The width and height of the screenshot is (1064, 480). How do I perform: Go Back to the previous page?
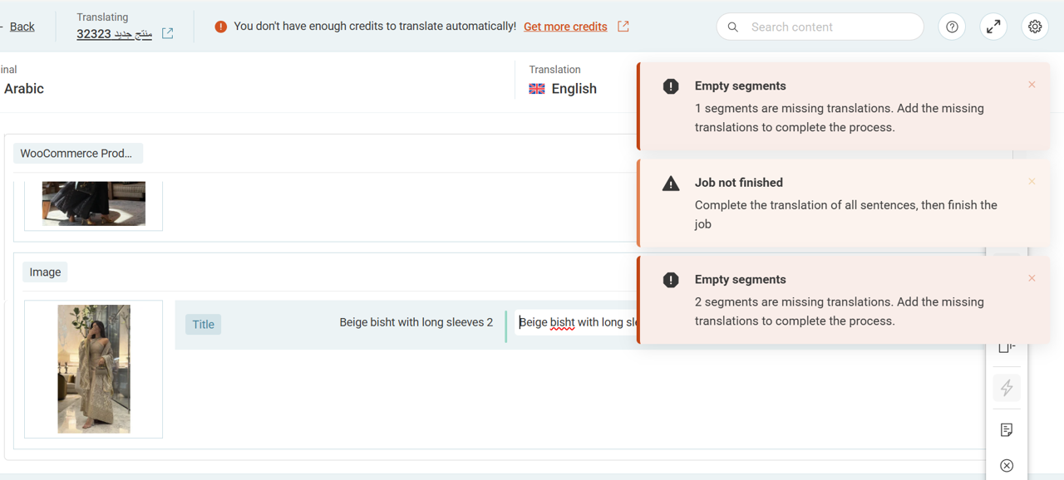pyautogui.click(x=22, y=27)
